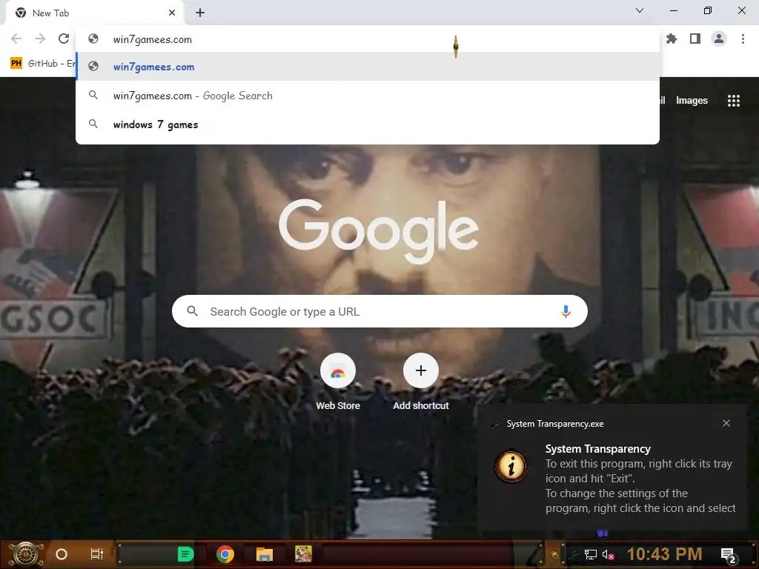Screen dimensions: 759x569
Task: Open the green chat app on taskbar
Action: coord(185,554)
